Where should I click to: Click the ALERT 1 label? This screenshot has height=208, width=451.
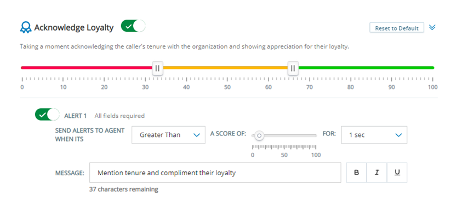pyautogui.click(x=76, y=116)
